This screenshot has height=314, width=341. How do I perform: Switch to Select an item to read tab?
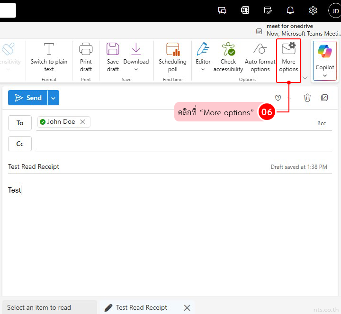coord(50,307)
